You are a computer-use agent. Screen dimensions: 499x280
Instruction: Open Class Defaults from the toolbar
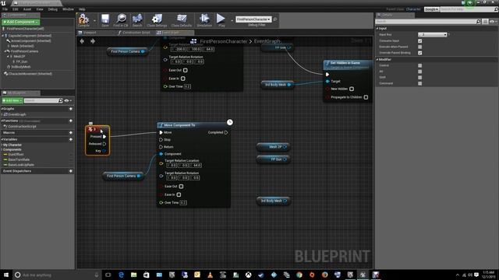pos(182,20)
